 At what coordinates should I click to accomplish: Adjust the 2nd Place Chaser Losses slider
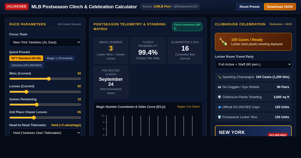coord(45,118)
